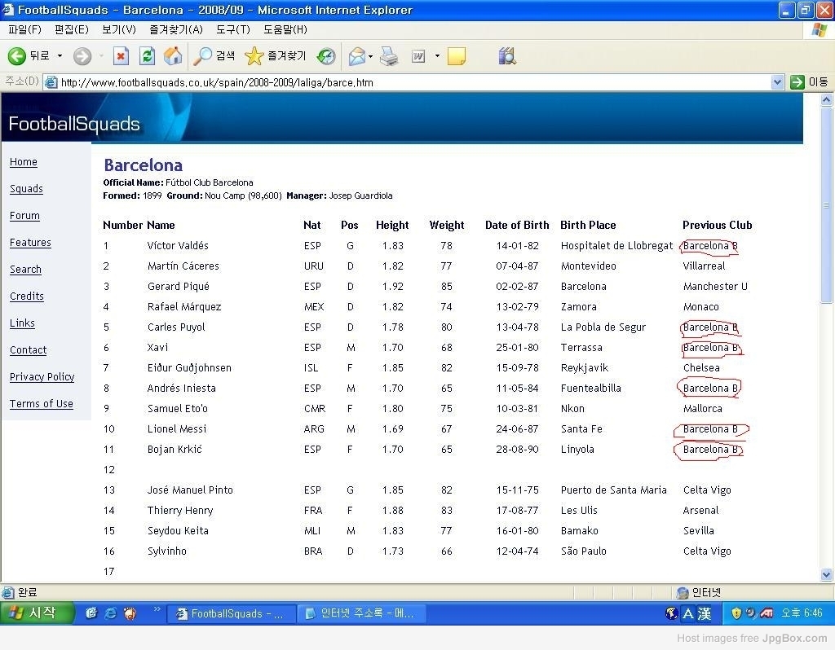Image resolution: width=835 pixels, height=650 pixels.
Task: Open the 파일(F) menu
Action: point(24,29)
